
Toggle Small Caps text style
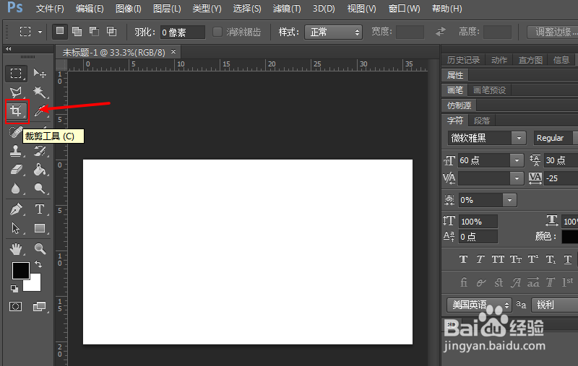[516, 260]
